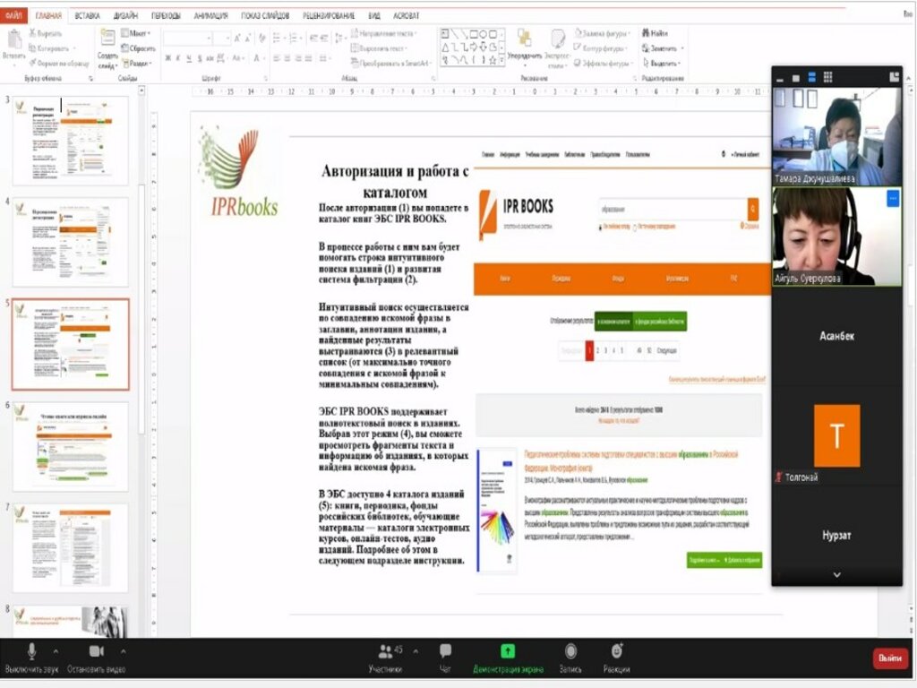Open the ВИД ribbon tab
The height and width of the screenshot is (688, 917).
(x=374, y=16)
